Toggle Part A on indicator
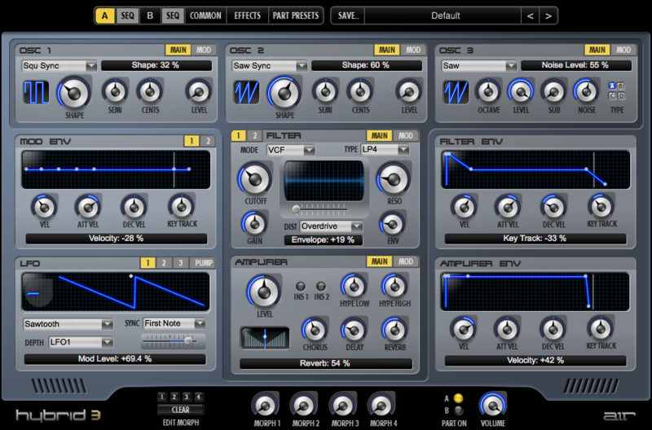Viewport: 652px width, 430px height. (x=457, y=398)
